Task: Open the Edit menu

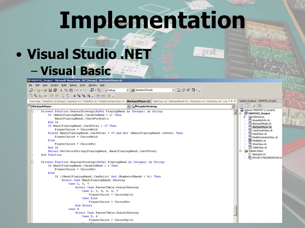Action: pos(37,85)
